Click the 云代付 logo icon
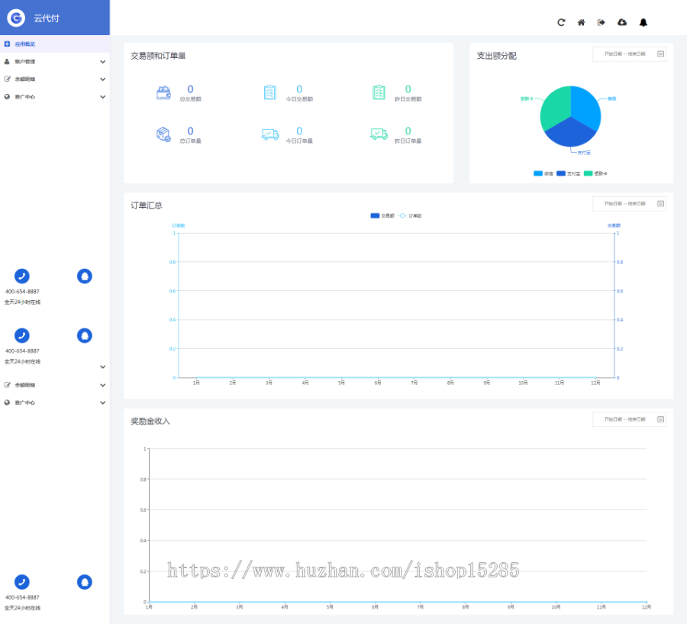 pyautogui.click(x=16, y=18)
